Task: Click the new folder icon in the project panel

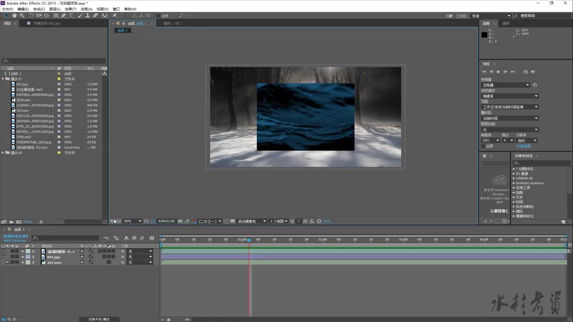Action: coord(11,222)
